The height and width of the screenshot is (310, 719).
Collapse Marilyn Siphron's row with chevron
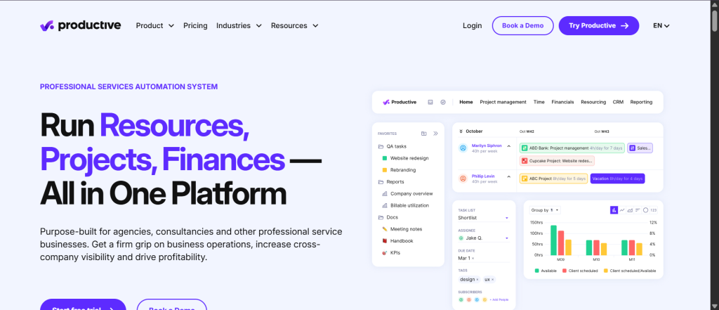tap(508, 146)
